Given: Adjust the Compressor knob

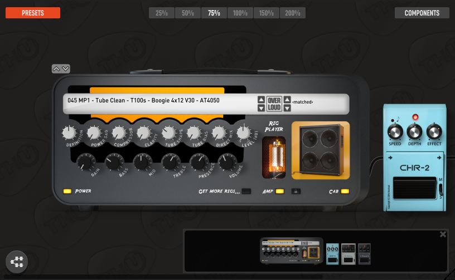Looking at the screenshot, I should (x=119, y=133).
